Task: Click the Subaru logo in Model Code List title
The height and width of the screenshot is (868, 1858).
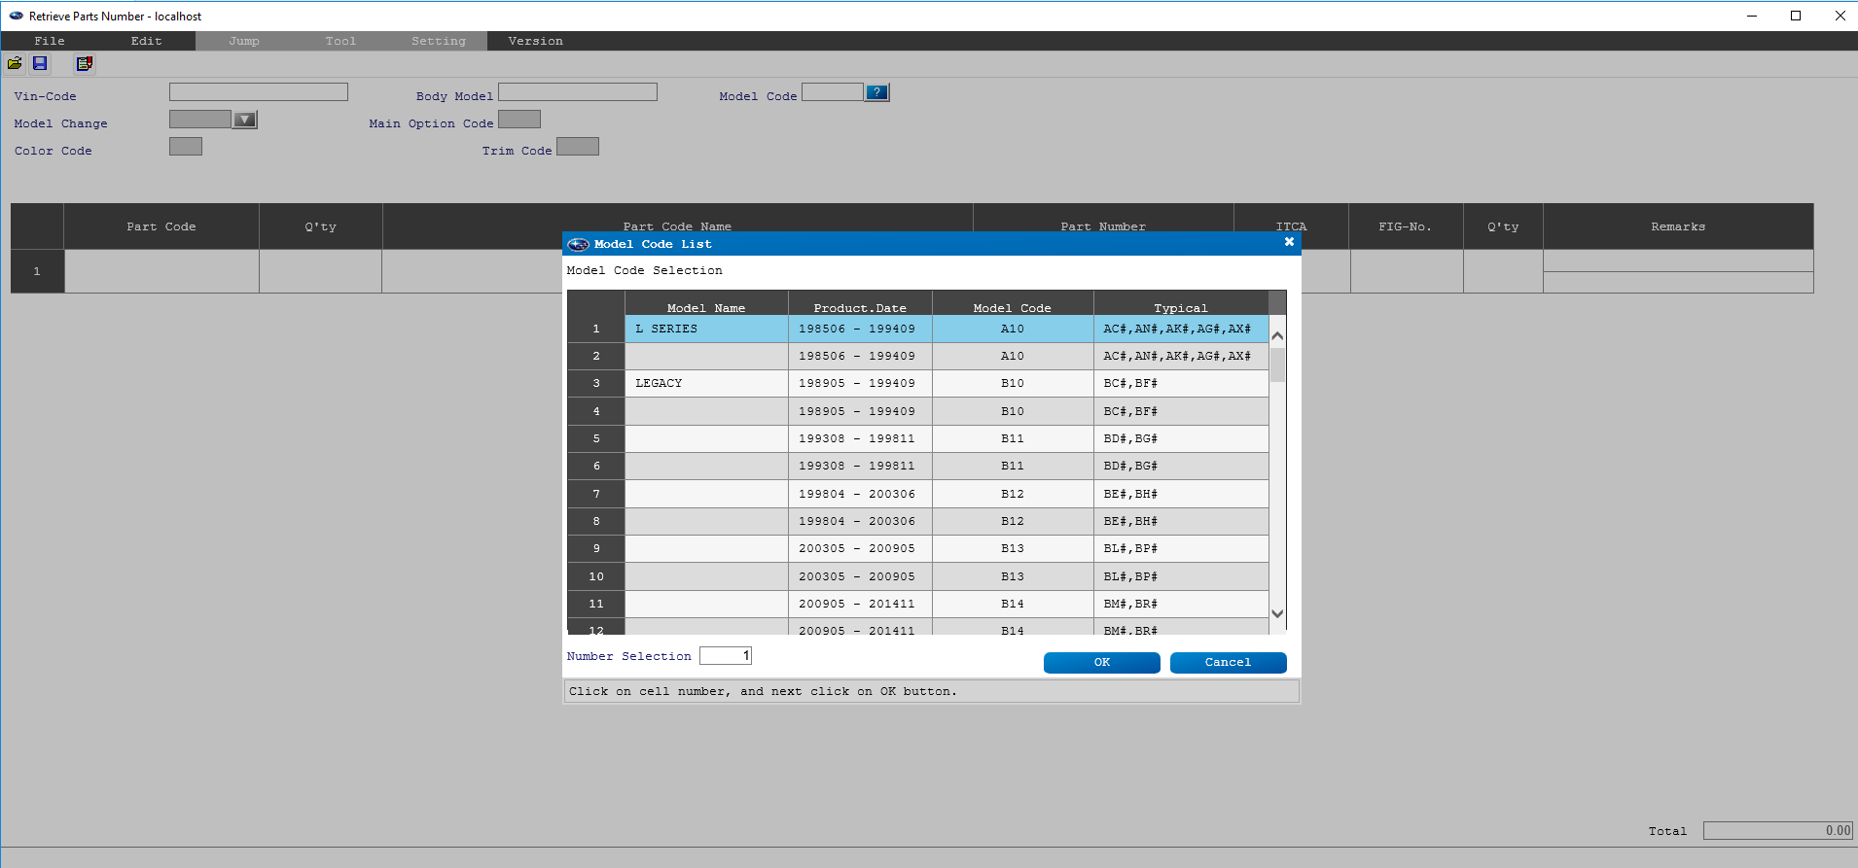Action: click(578, 244)
